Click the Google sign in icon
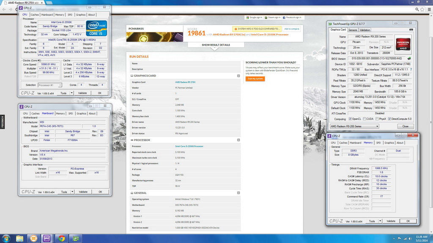 [247, 17]
